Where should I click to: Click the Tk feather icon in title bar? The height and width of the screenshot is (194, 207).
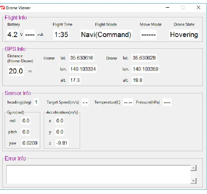click(x=2, y=8)
